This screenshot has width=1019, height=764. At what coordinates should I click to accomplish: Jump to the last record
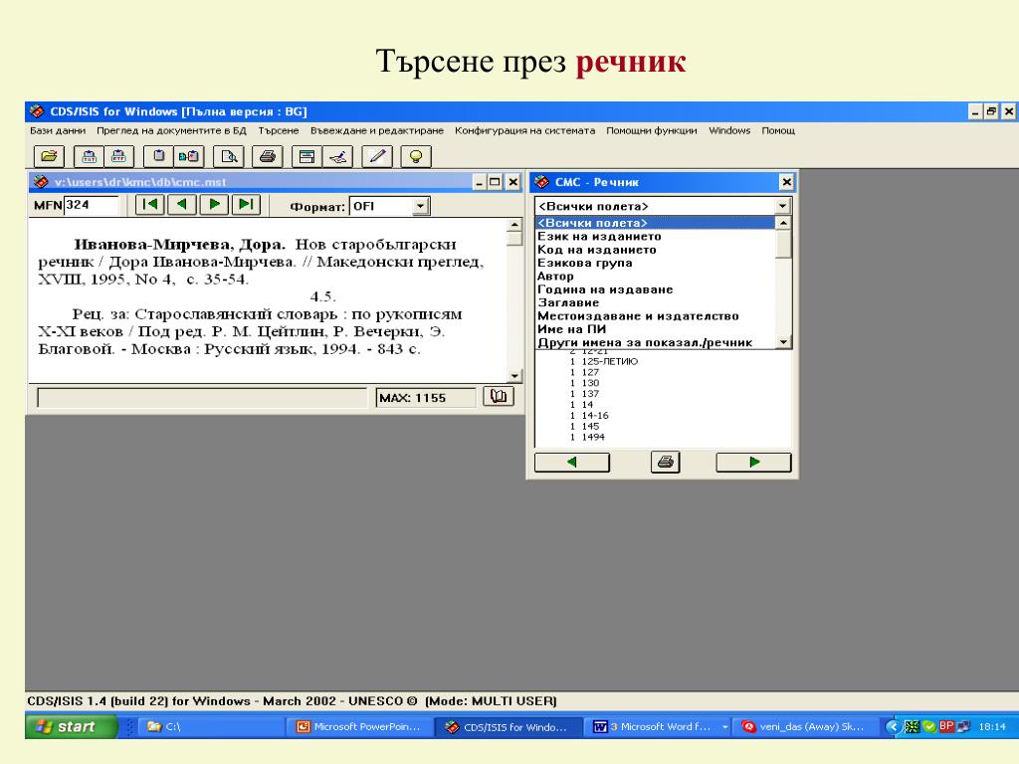click(247, 205)
